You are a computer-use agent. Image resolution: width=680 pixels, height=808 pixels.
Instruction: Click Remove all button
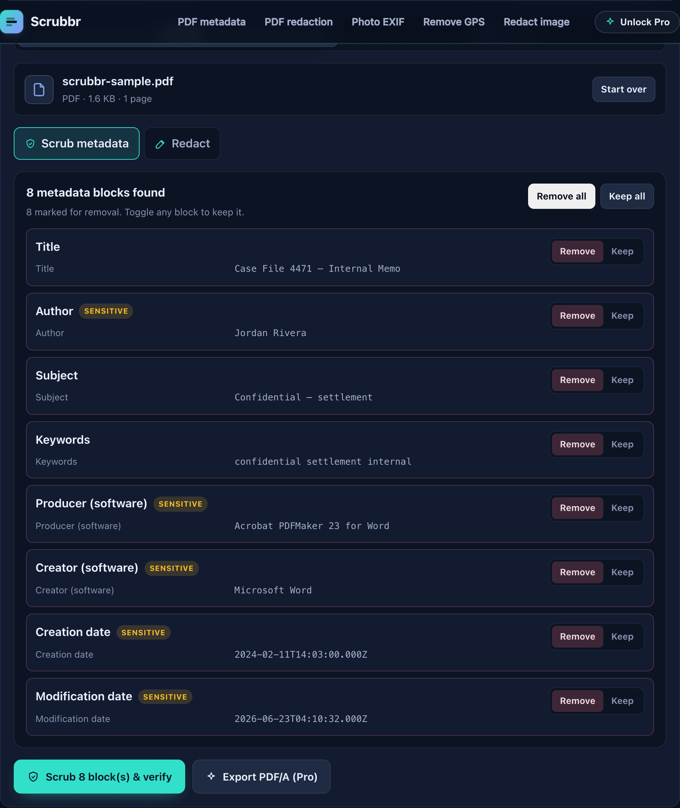(561, 197)
